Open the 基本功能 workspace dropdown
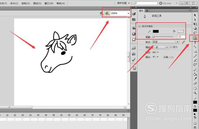The width and height of the screenshot is (199, 129). point(123,3)
